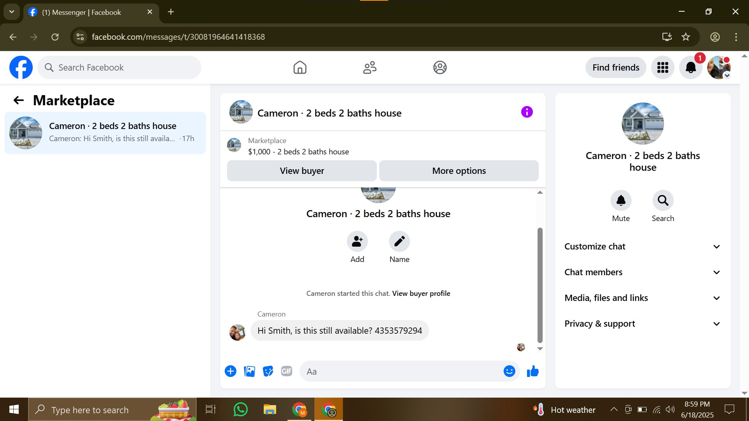Click the message text field Aa
This screenshot has width=749, height=421.
click(x=401, y=371)
